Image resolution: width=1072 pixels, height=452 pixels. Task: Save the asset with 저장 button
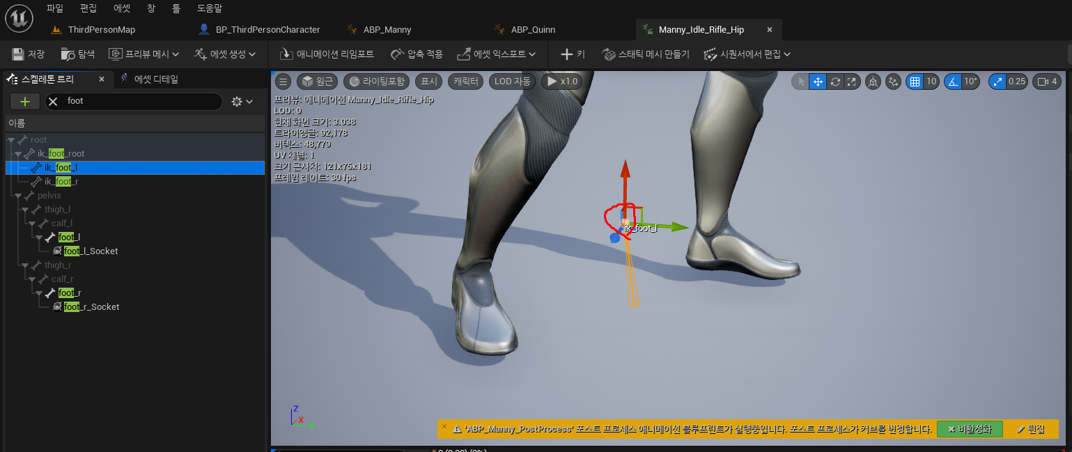tap(29, 54)
